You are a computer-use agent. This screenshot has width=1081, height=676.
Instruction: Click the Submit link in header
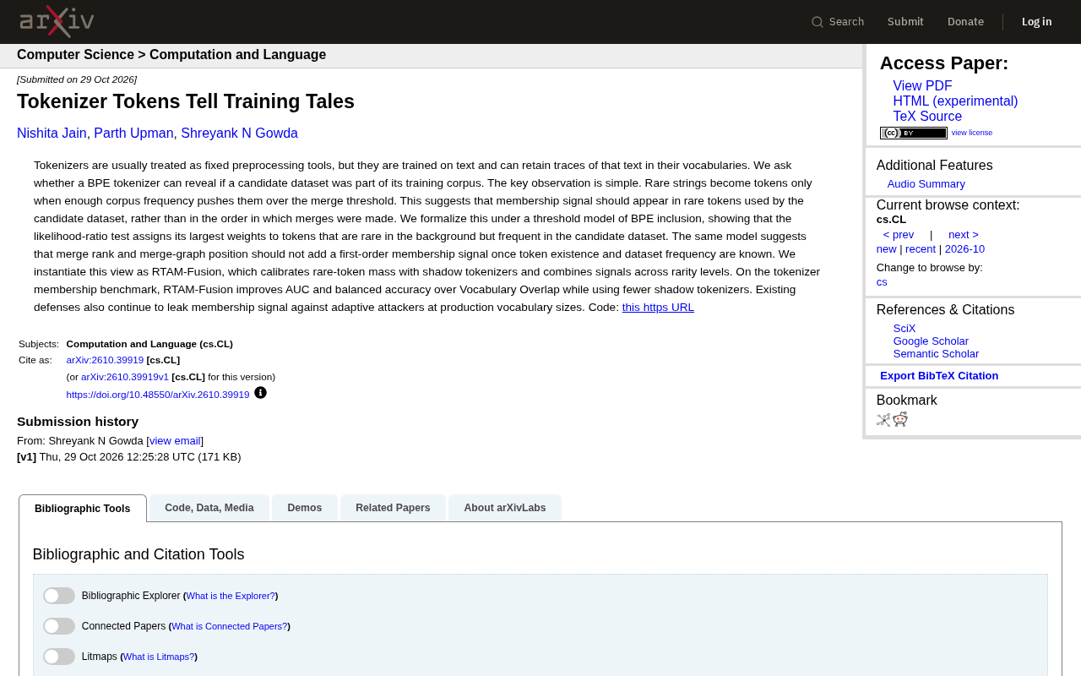(x=905, y=22)
